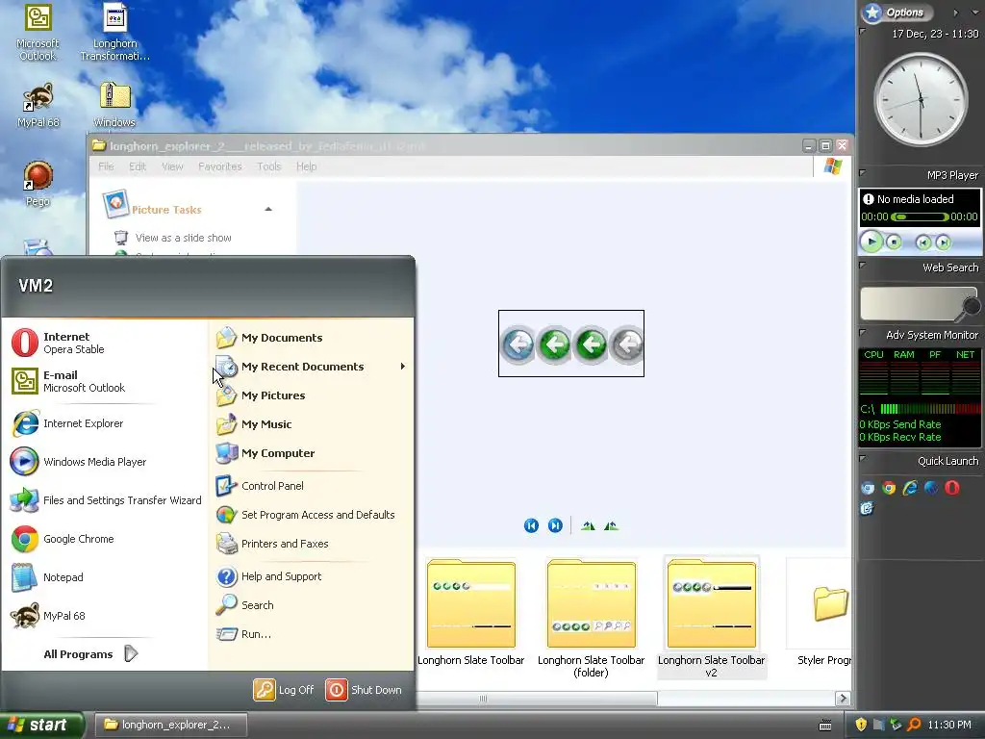Open My Computer in the Start menu
Image resolution: width=985 pixels, height=739 pixels.
coord(311,453)
